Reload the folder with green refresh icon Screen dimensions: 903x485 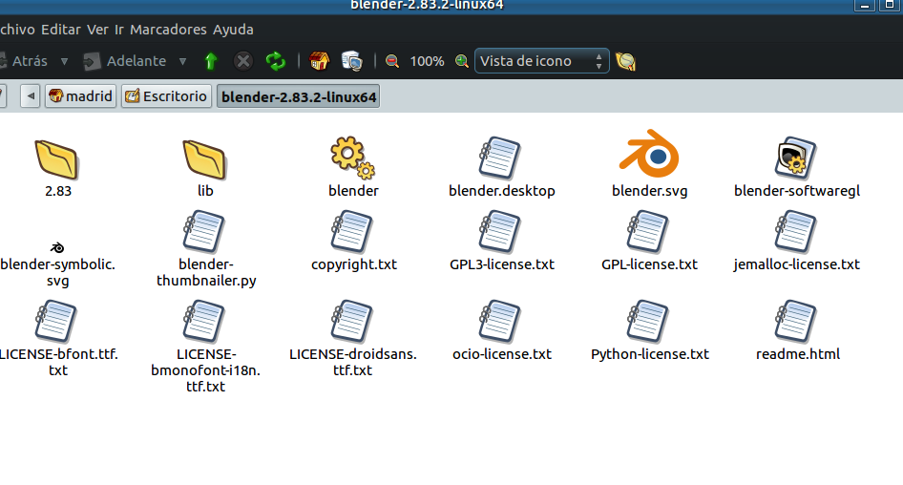[x=275, y=61]
